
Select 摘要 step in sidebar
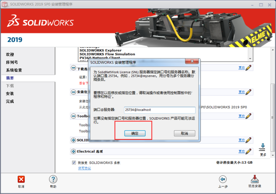(x=10, y=78)
